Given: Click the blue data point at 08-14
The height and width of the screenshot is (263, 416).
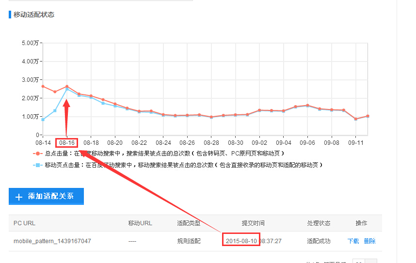Looking at the screenshot, I should pyautogui.click(x=43, y=120).
